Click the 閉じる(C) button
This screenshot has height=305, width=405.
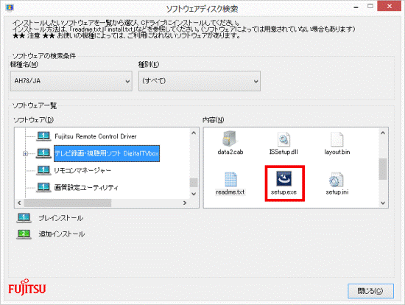370,291
